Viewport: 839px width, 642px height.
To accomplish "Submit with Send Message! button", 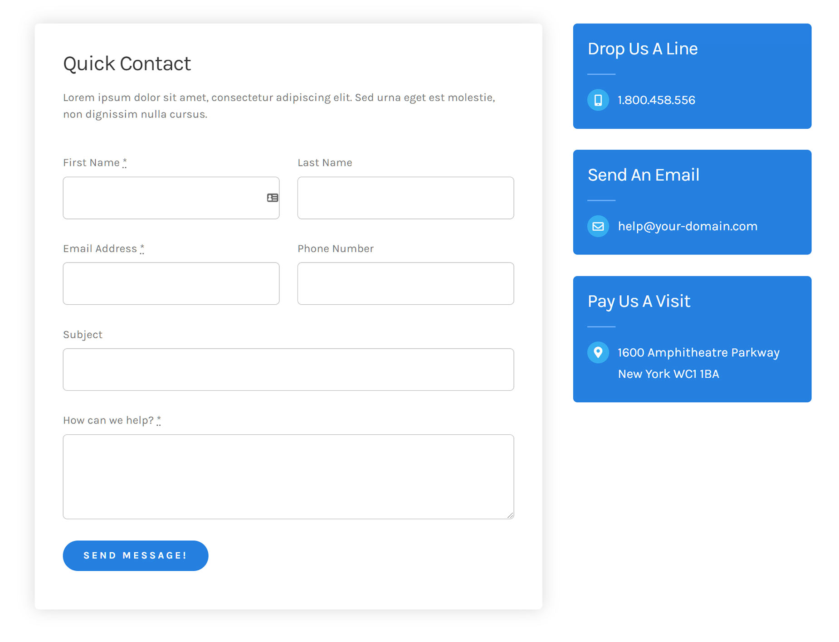I will tap(136, 555).
